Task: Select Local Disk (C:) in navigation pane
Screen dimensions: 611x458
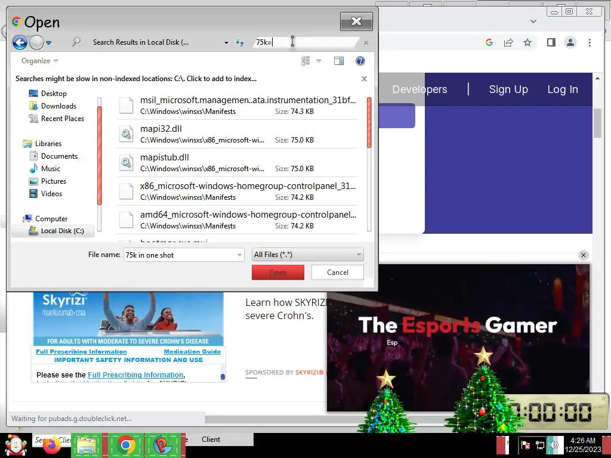Action: 53,231
